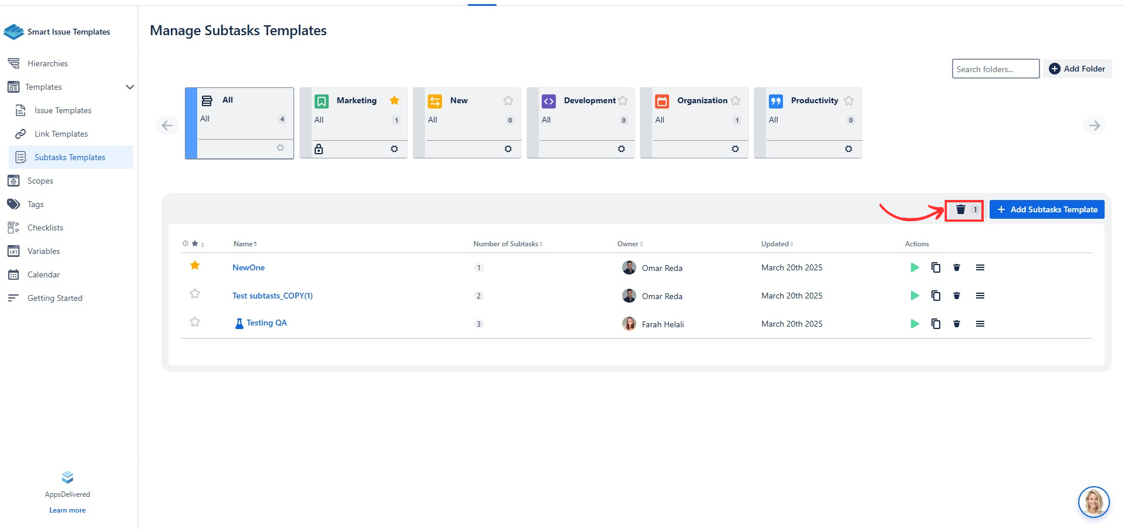This screenshot has height=529, width=1124.
Task: Copy the Test subtasts_COPY(1) template
Action: point(936,296)
